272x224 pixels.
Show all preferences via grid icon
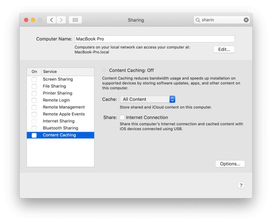point(75,20)
